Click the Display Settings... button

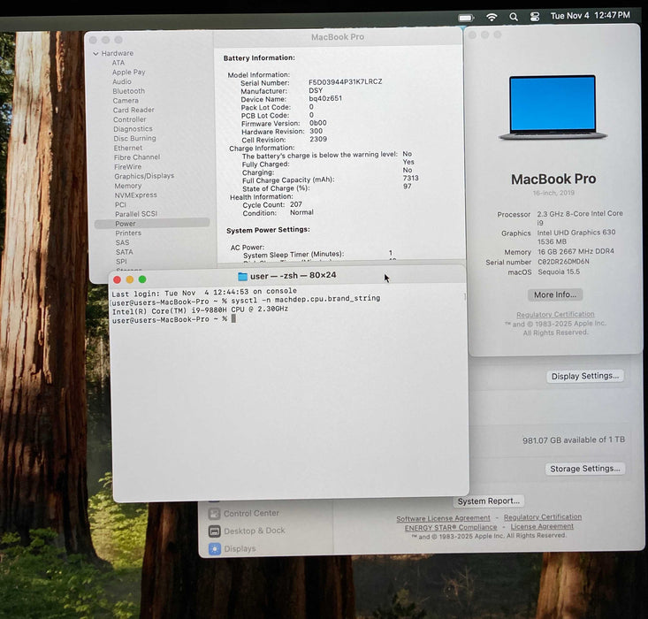coord(585,377)
